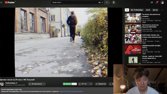167x94 pixels.
Task: Click ТheBrianMaps channel under Притворяюсь video
Action: [146, 29]
